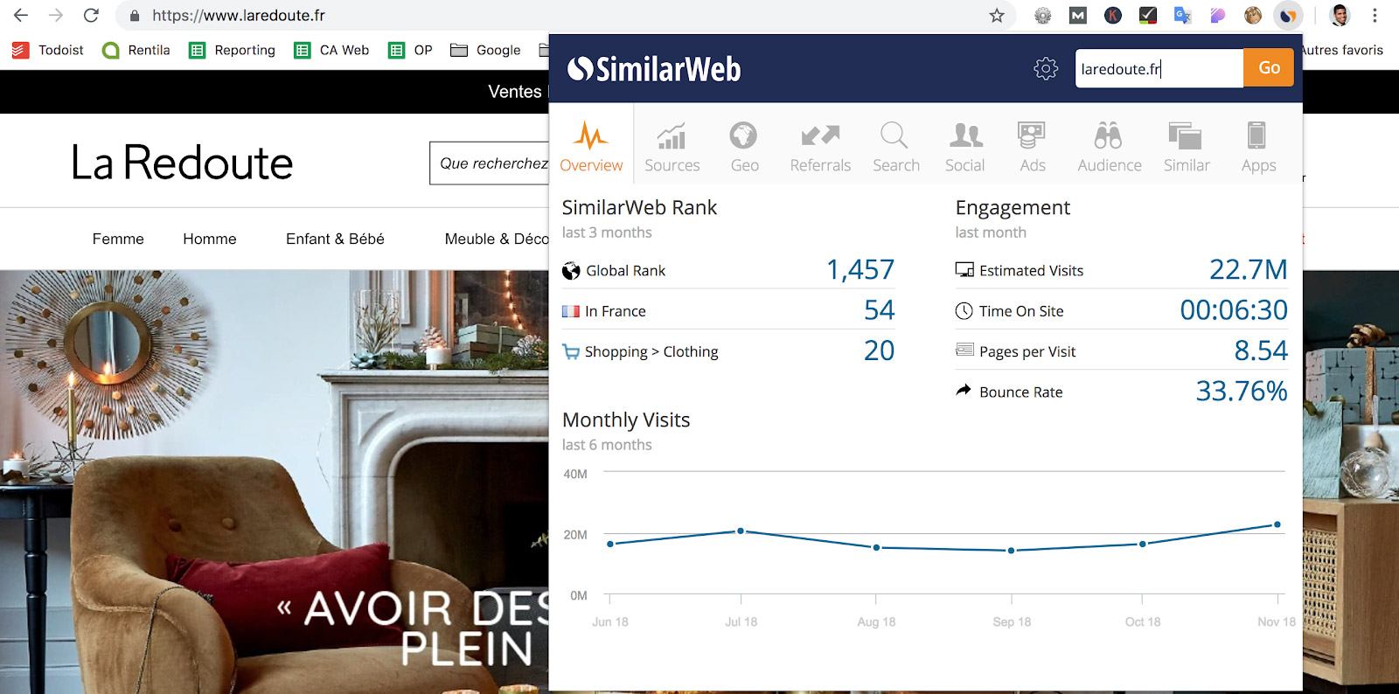Bookmark the page with the star icon
Image resolution: width=1399 pixels, height=694 pixels.
coord(997,15)
